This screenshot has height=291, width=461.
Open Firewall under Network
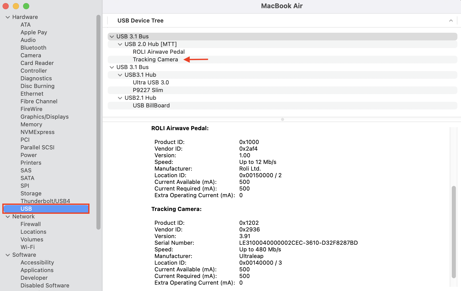point(31,224)
